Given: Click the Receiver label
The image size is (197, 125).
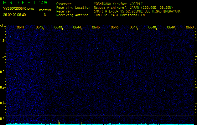Looking at the screenshot, I should 64,12.
